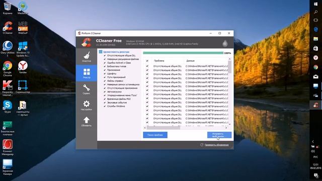322x181 pixels.
Task: Open Microsoft Store from the taskbar
Action: 315,48
